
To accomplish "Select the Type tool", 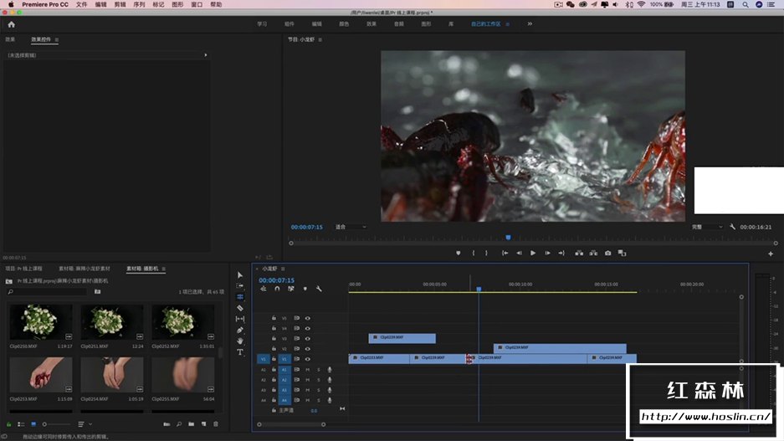I will pyautogui.click(x=240, y=352).
